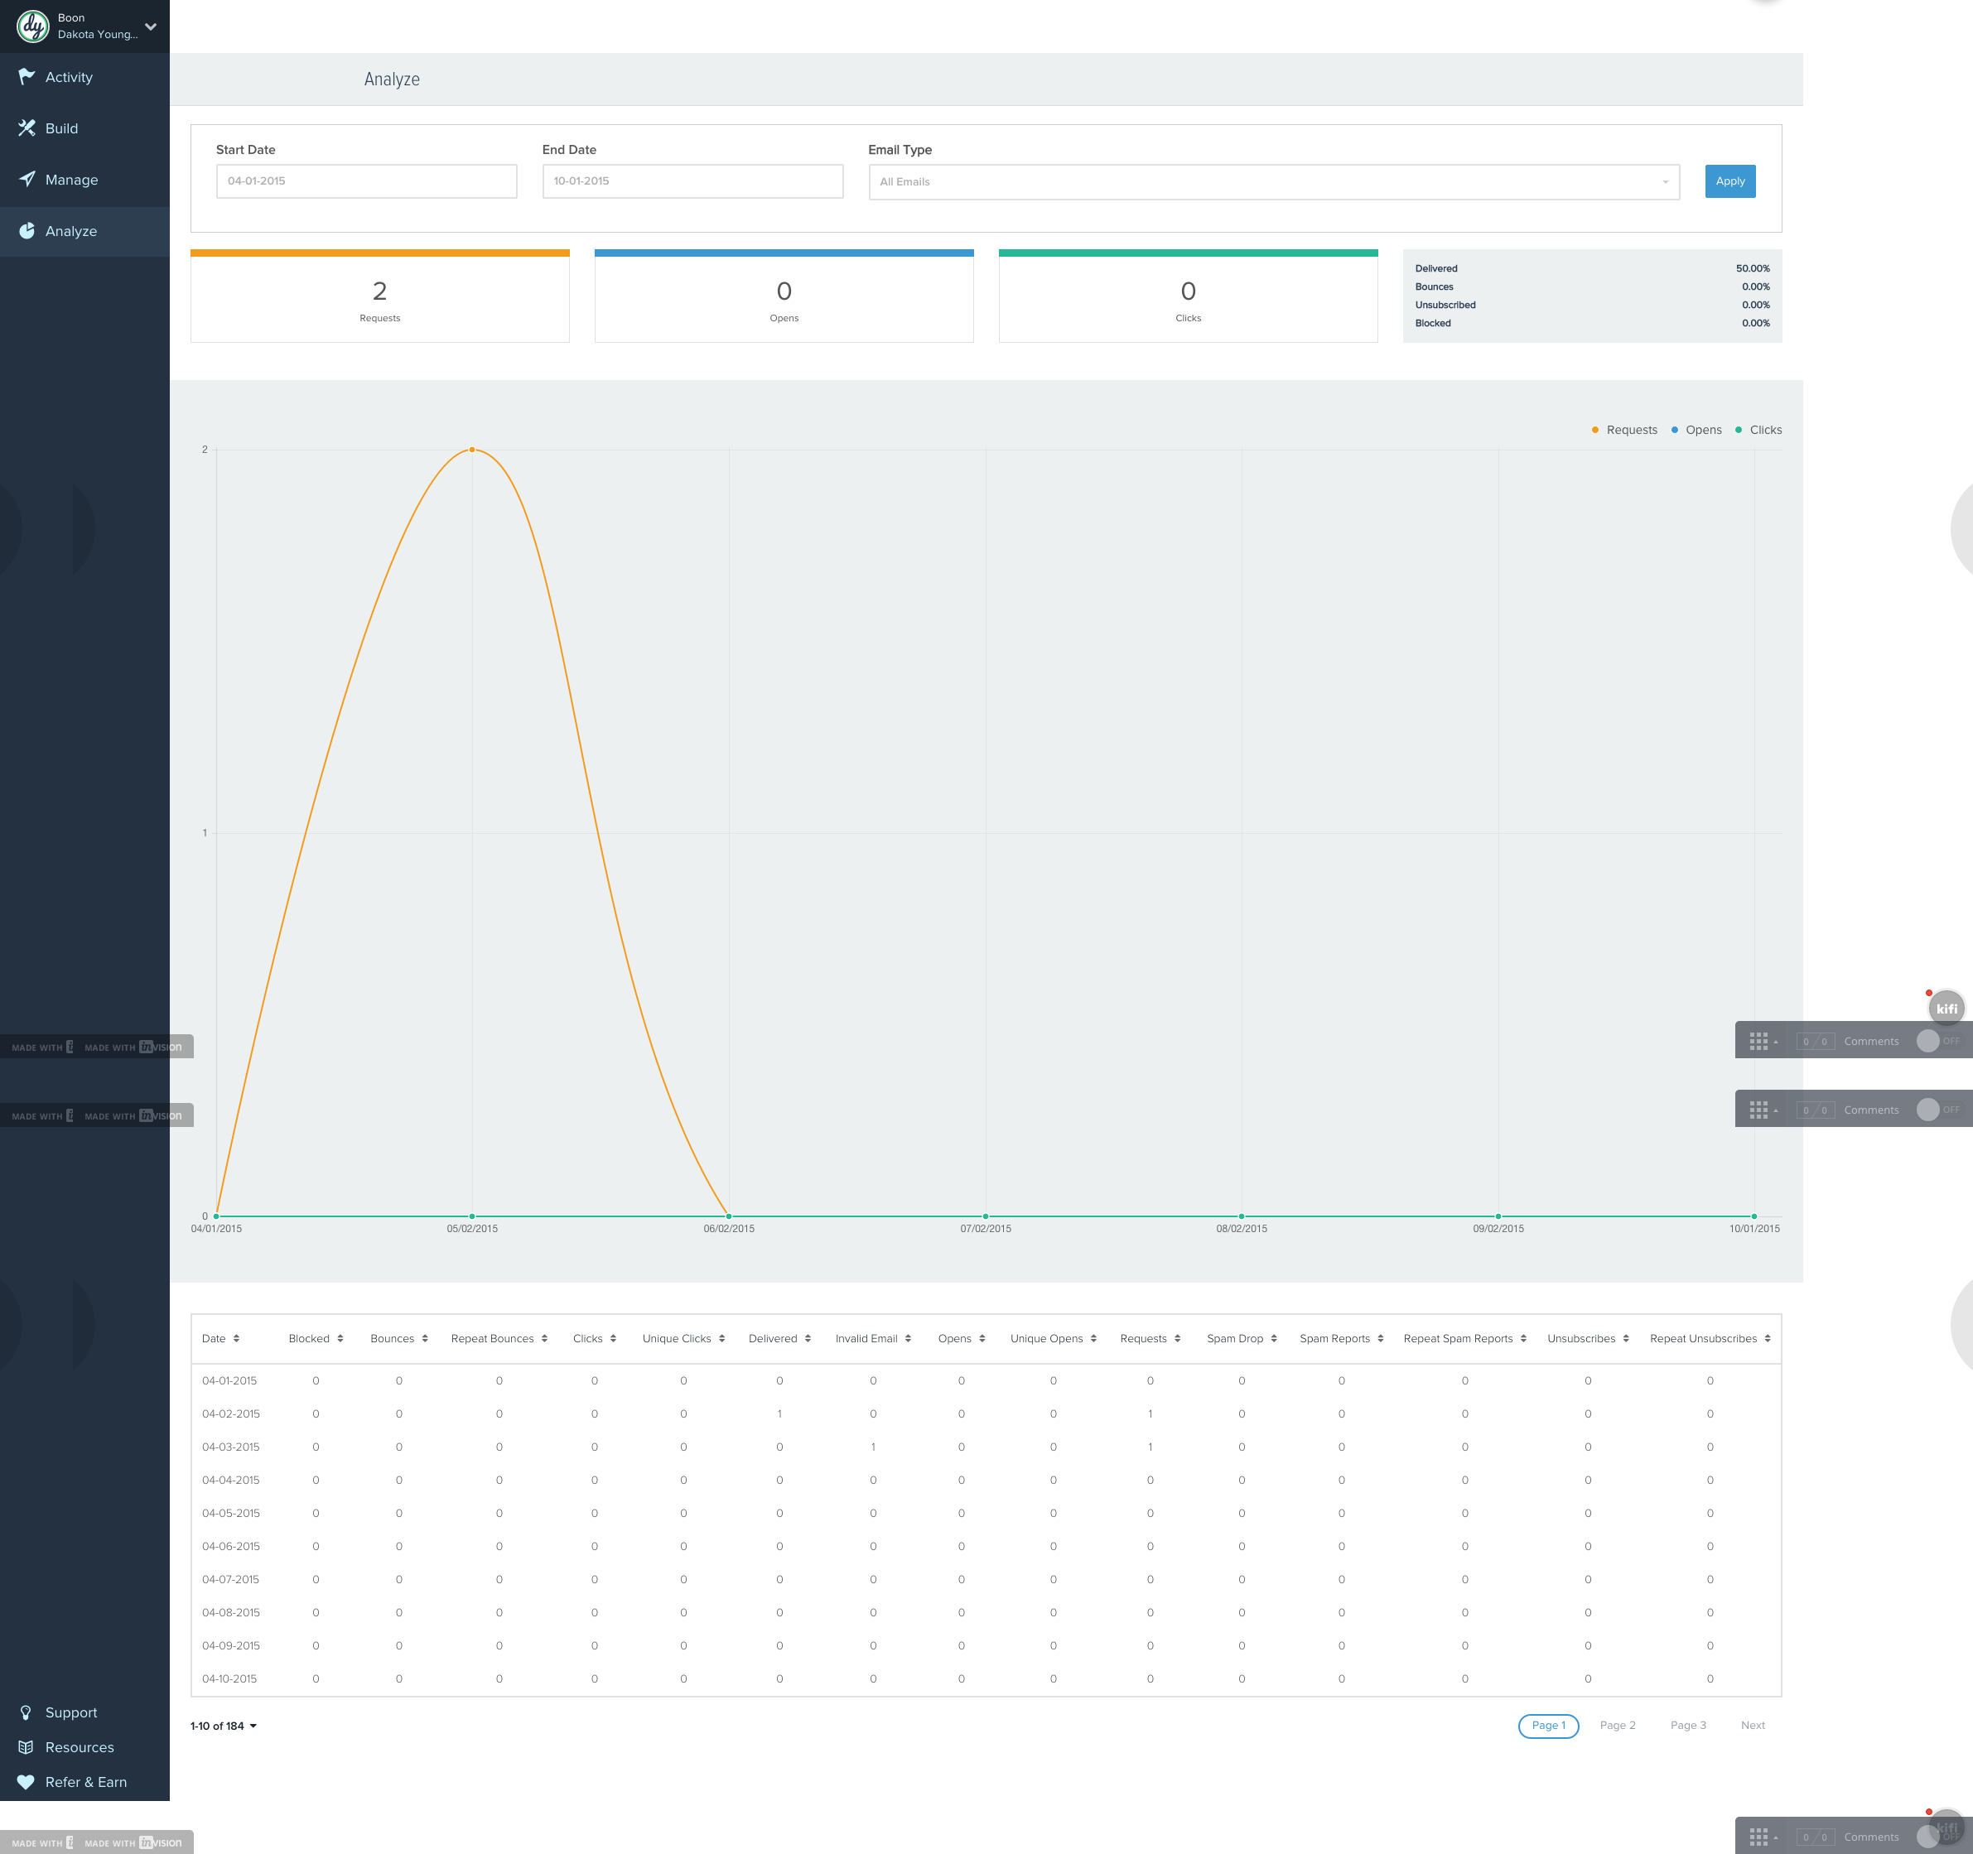Open Resources via its book icon
Image resolution: width=1973 pixels, height=1854 pixels.
point(26,1747)
